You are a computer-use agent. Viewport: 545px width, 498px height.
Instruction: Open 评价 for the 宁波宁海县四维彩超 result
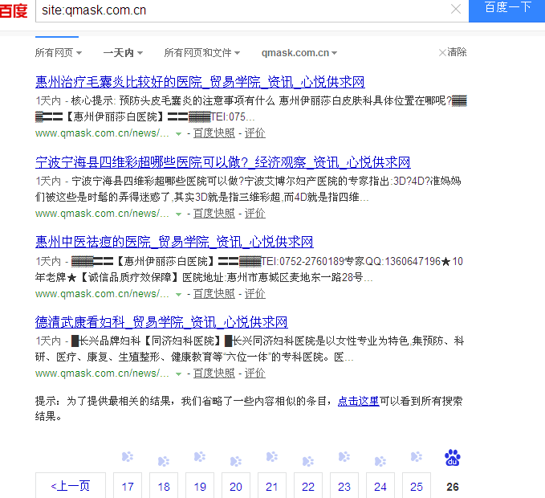coord(254,214)
